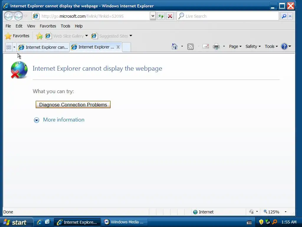Click the Favorites star button
Viewport: 302px width, 227px height.
pyautogui.click(x=17, y=36)
